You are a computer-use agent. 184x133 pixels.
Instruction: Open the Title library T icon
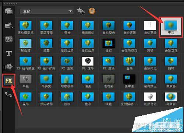click(9, 53)
